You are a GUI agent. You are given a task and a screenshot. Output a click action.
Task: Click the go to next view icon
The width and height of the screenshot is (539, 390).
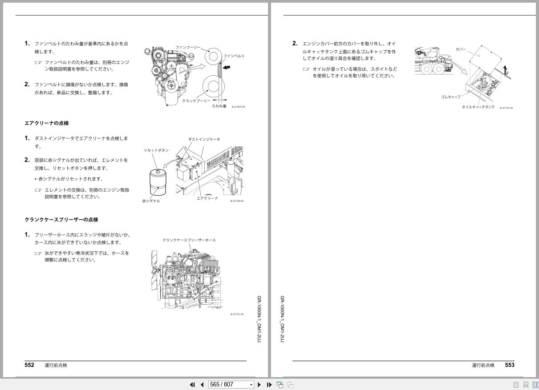click(290, 385)
